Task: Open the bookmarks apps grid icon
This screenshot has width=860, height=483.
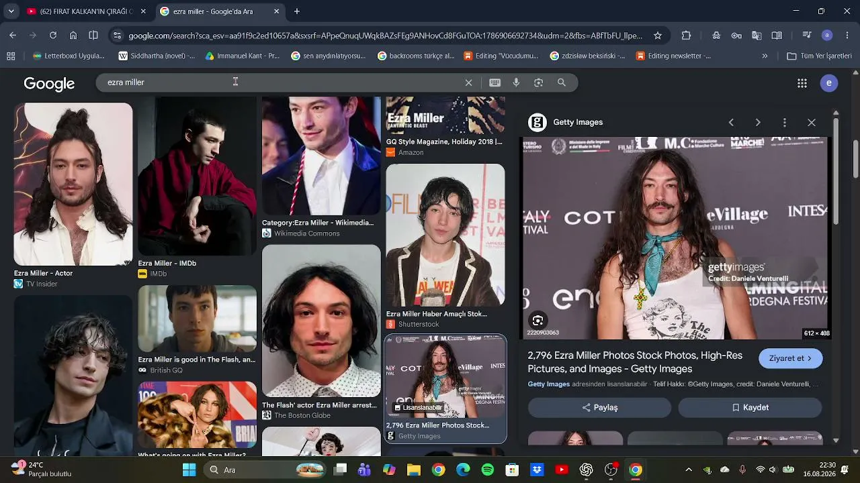Action: (x=11, y=56)
